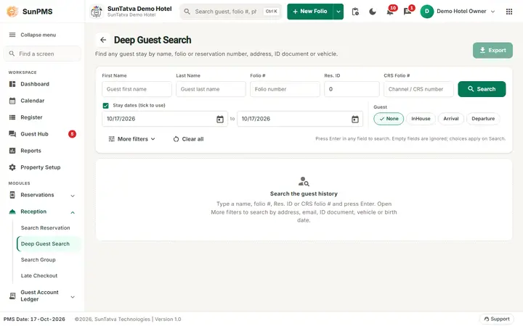Open the Support button in footer
Screen dimensions: 523x326
click(497, 319)
